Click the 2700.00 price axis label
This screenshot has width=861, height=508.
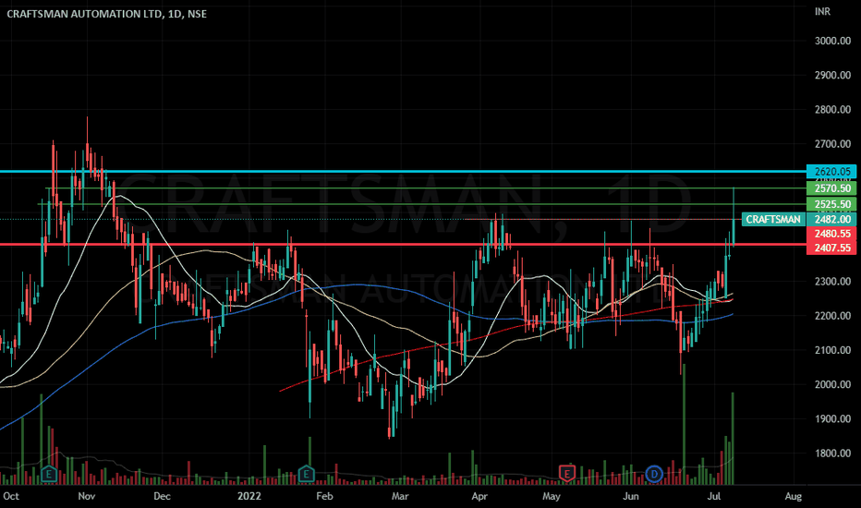(x=832, y=144)
